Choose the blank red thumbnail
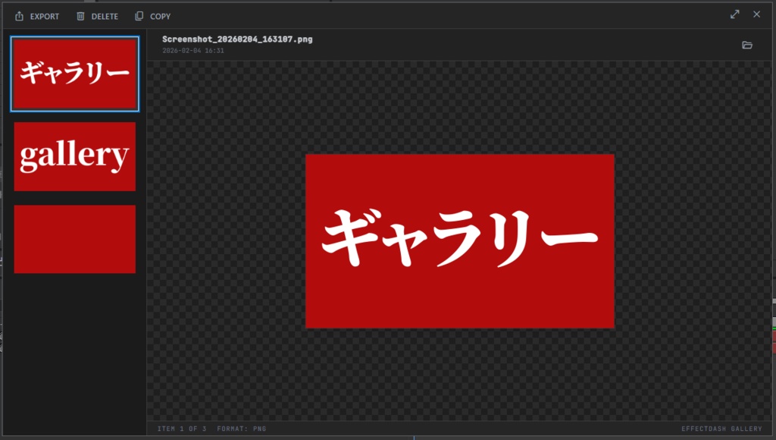 74,238
